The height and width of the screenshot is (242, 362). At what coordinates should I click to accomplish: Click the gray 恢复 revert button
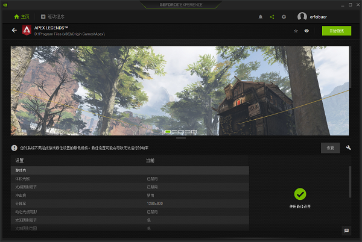point(331,148)
